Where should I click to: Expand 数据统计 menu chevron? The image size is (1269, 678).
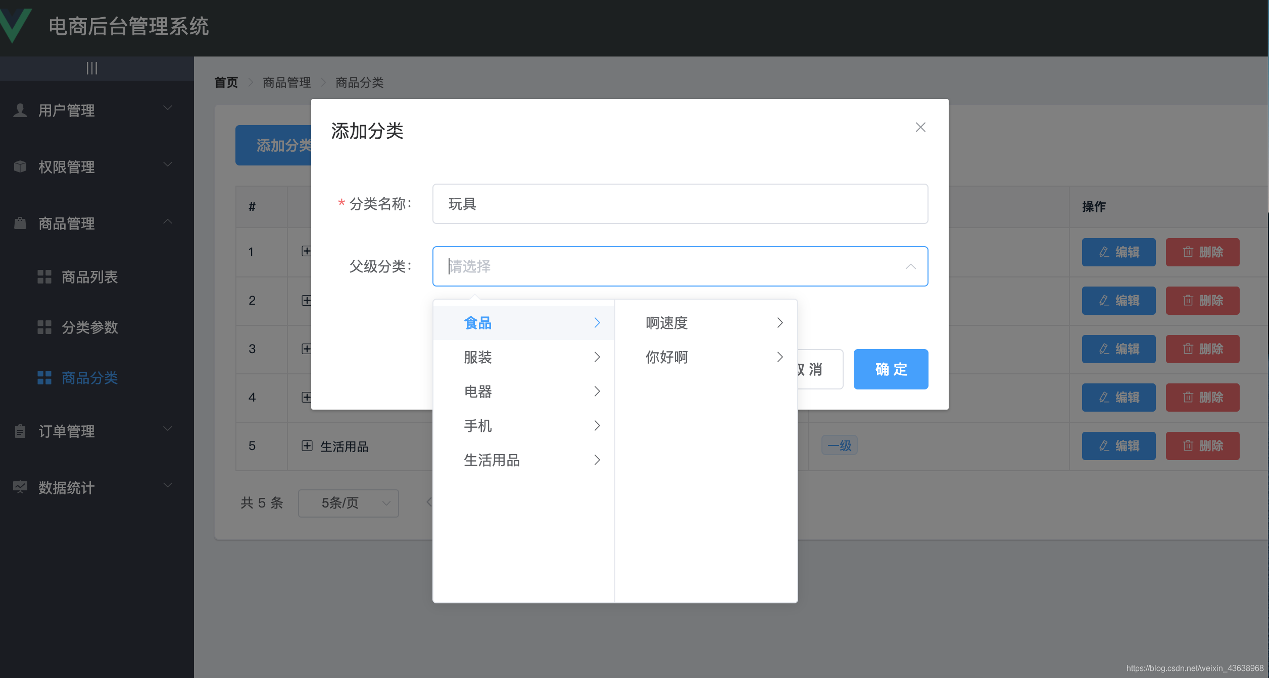coord(168,485)
